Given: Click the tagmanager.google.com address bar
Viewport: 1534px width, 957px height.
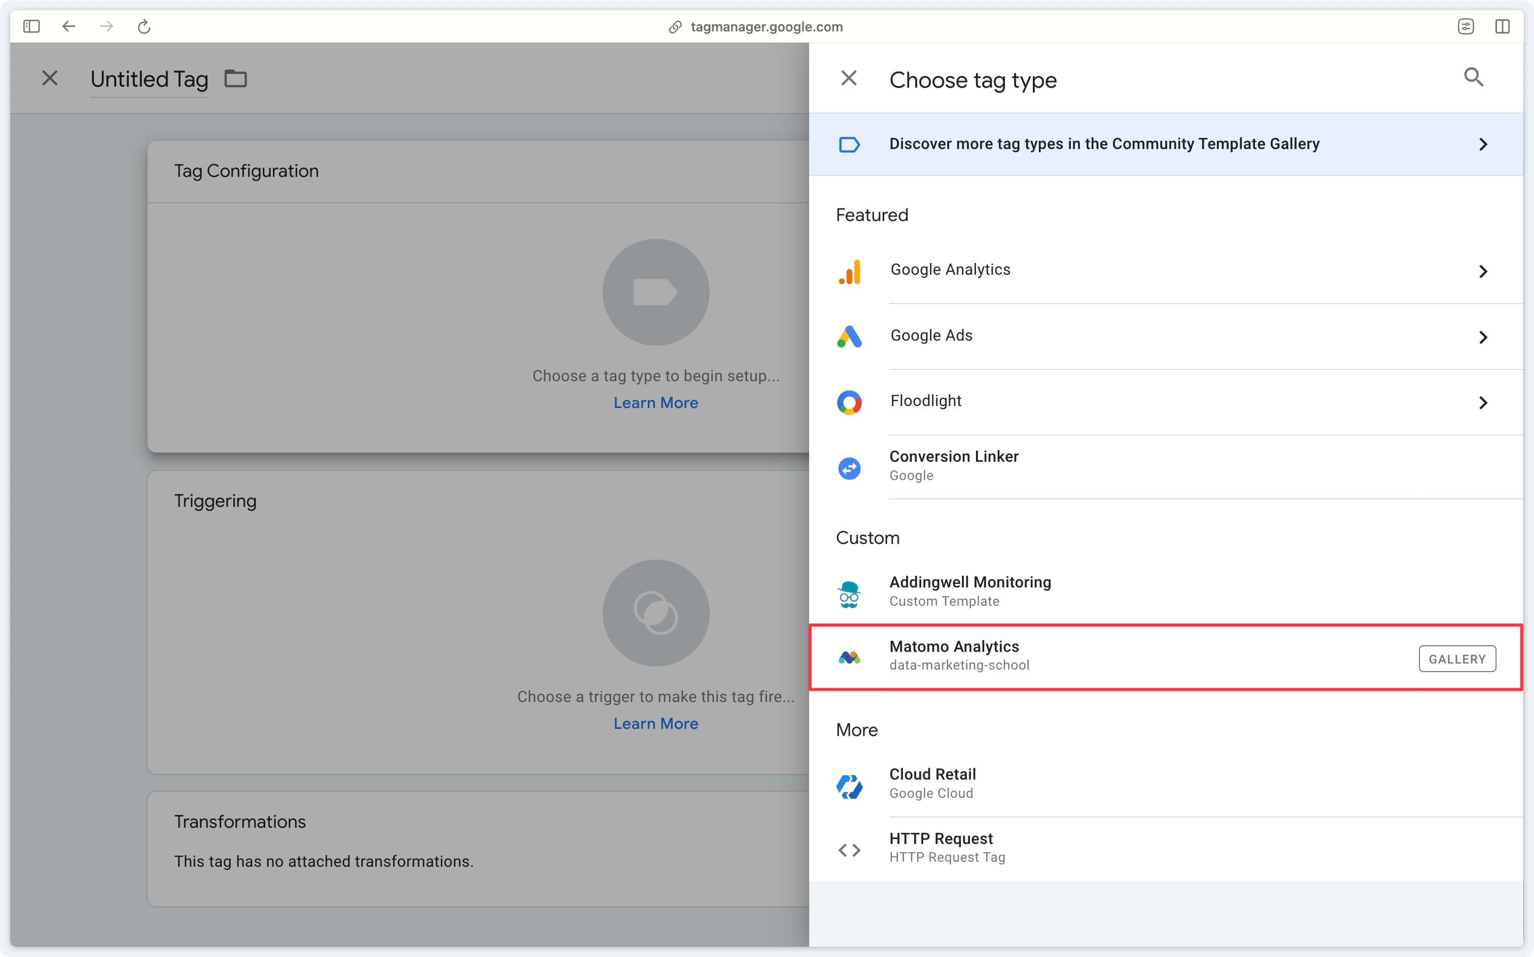Looking at the screenshot, I should [x=766, y=26].
